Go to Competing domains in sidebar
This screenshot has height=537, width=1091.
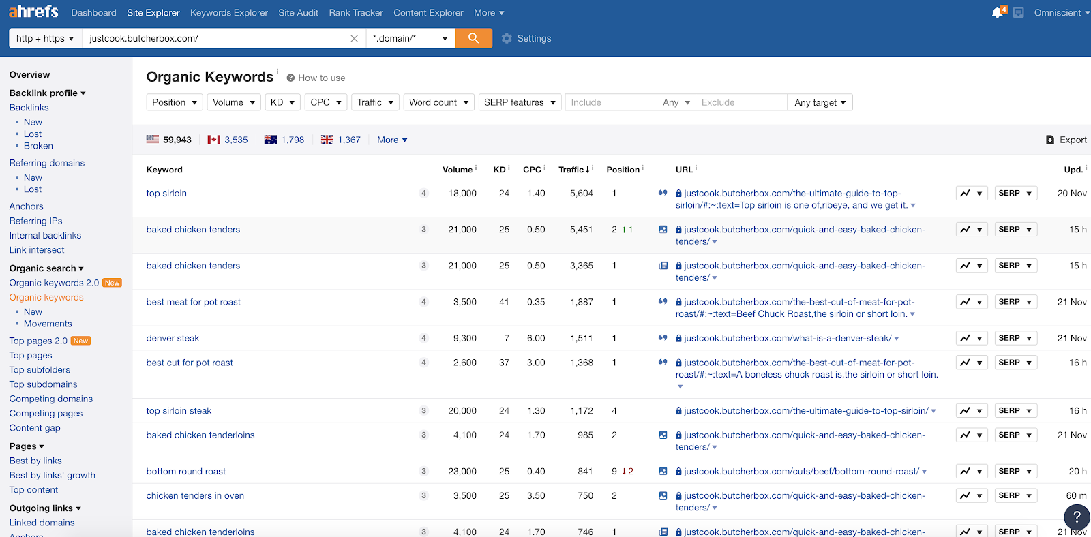(51, 399)
